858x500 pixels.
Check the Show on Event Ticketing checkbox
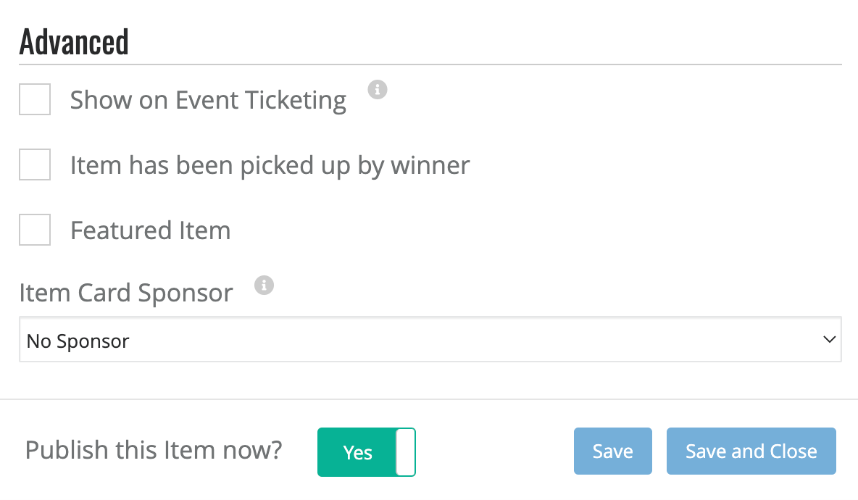(35, 99)
